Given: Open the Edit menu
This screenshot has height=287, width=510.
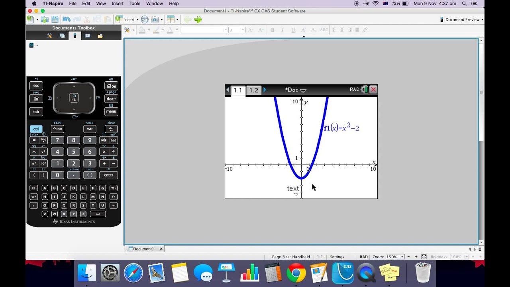Looking at the screenshot, I should click(x=86, y=4).
